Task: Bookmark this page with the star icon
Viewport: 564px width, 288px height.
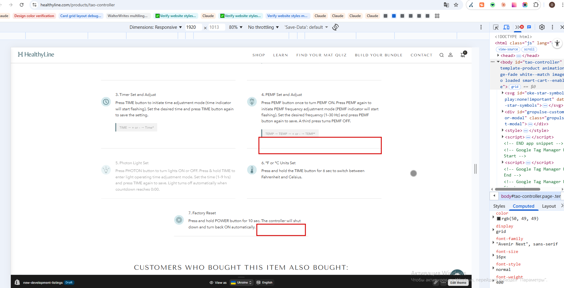Action: point(456,5)
